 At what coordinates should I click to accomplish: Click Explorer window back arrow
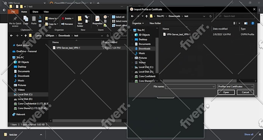click(x=11, y=35)
